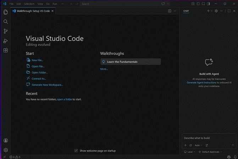The height and width of the screenshot is (159, 238).
Task: Open the View menu
Action: 40,4
